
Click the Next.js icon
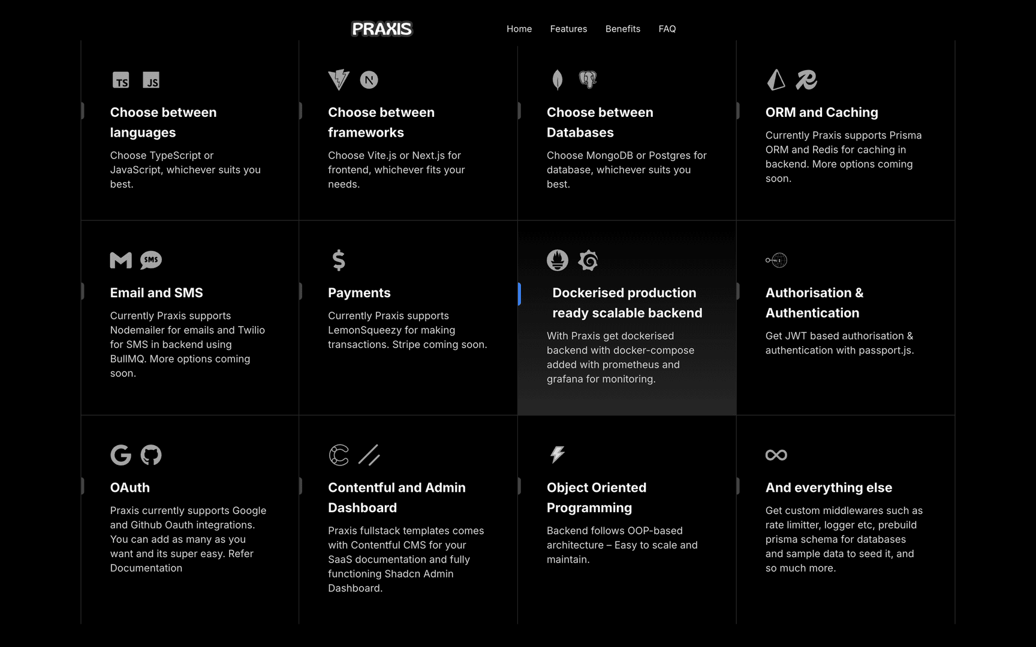369,80
